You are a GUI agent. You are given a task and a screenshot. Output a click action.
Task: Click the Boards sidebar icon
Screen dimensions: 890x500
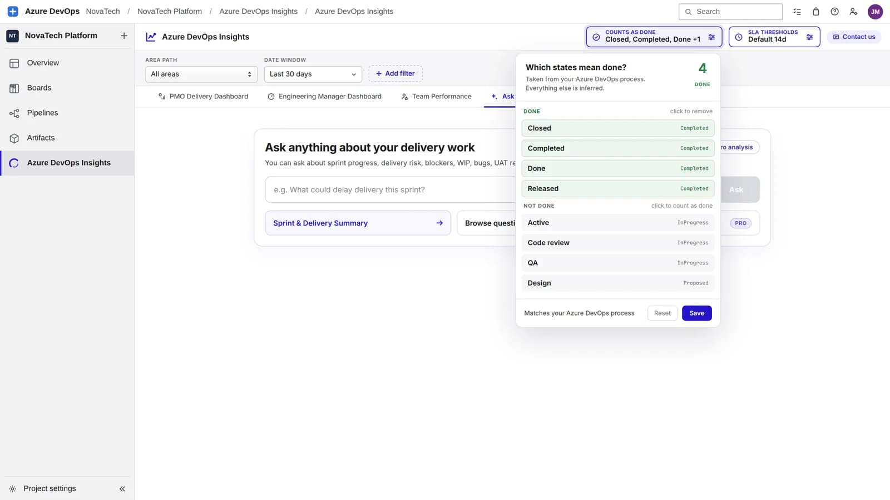[14, 88]
